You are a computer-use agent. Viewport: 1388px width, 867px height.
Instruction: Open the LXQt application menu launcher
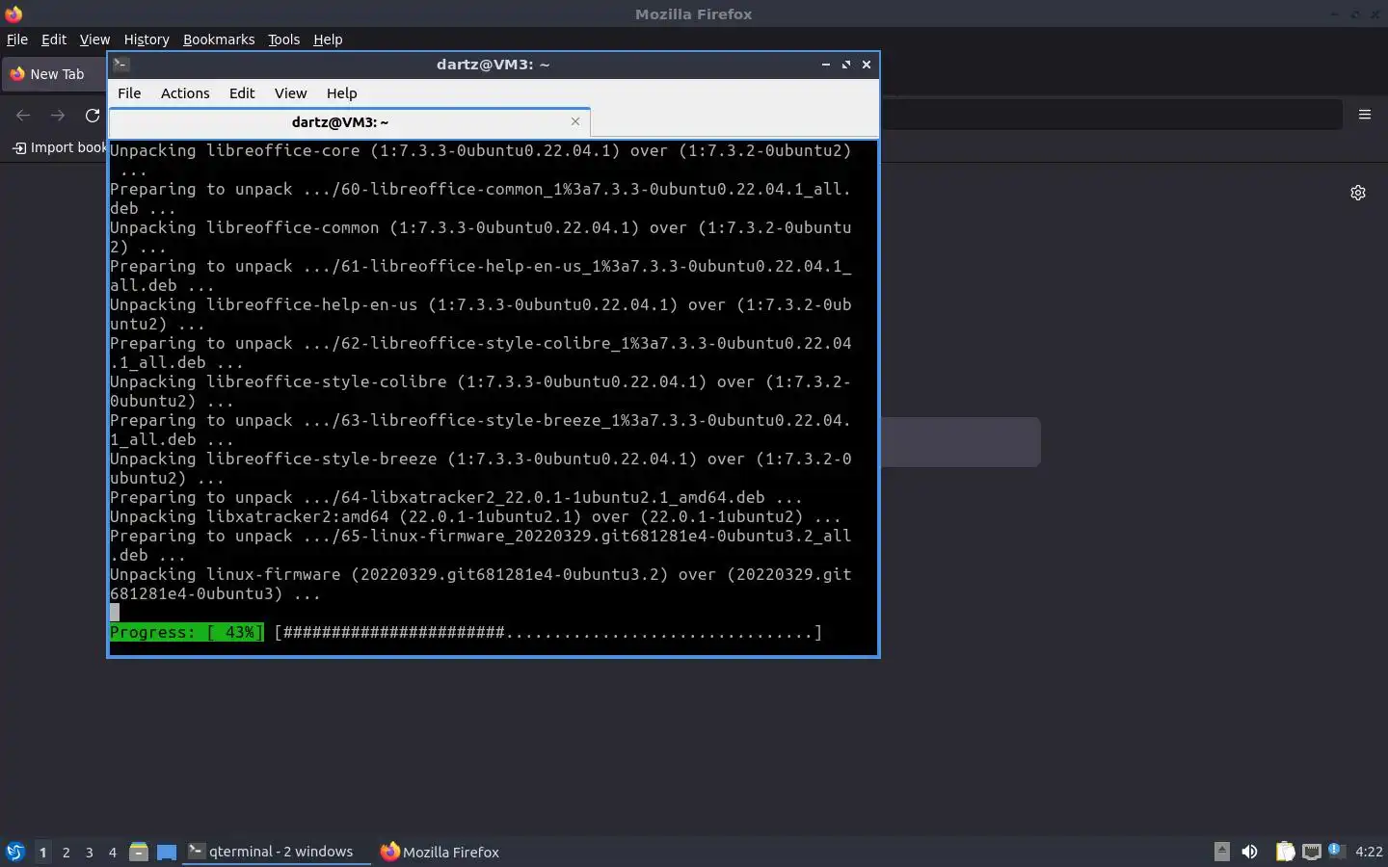click(14, 852)
